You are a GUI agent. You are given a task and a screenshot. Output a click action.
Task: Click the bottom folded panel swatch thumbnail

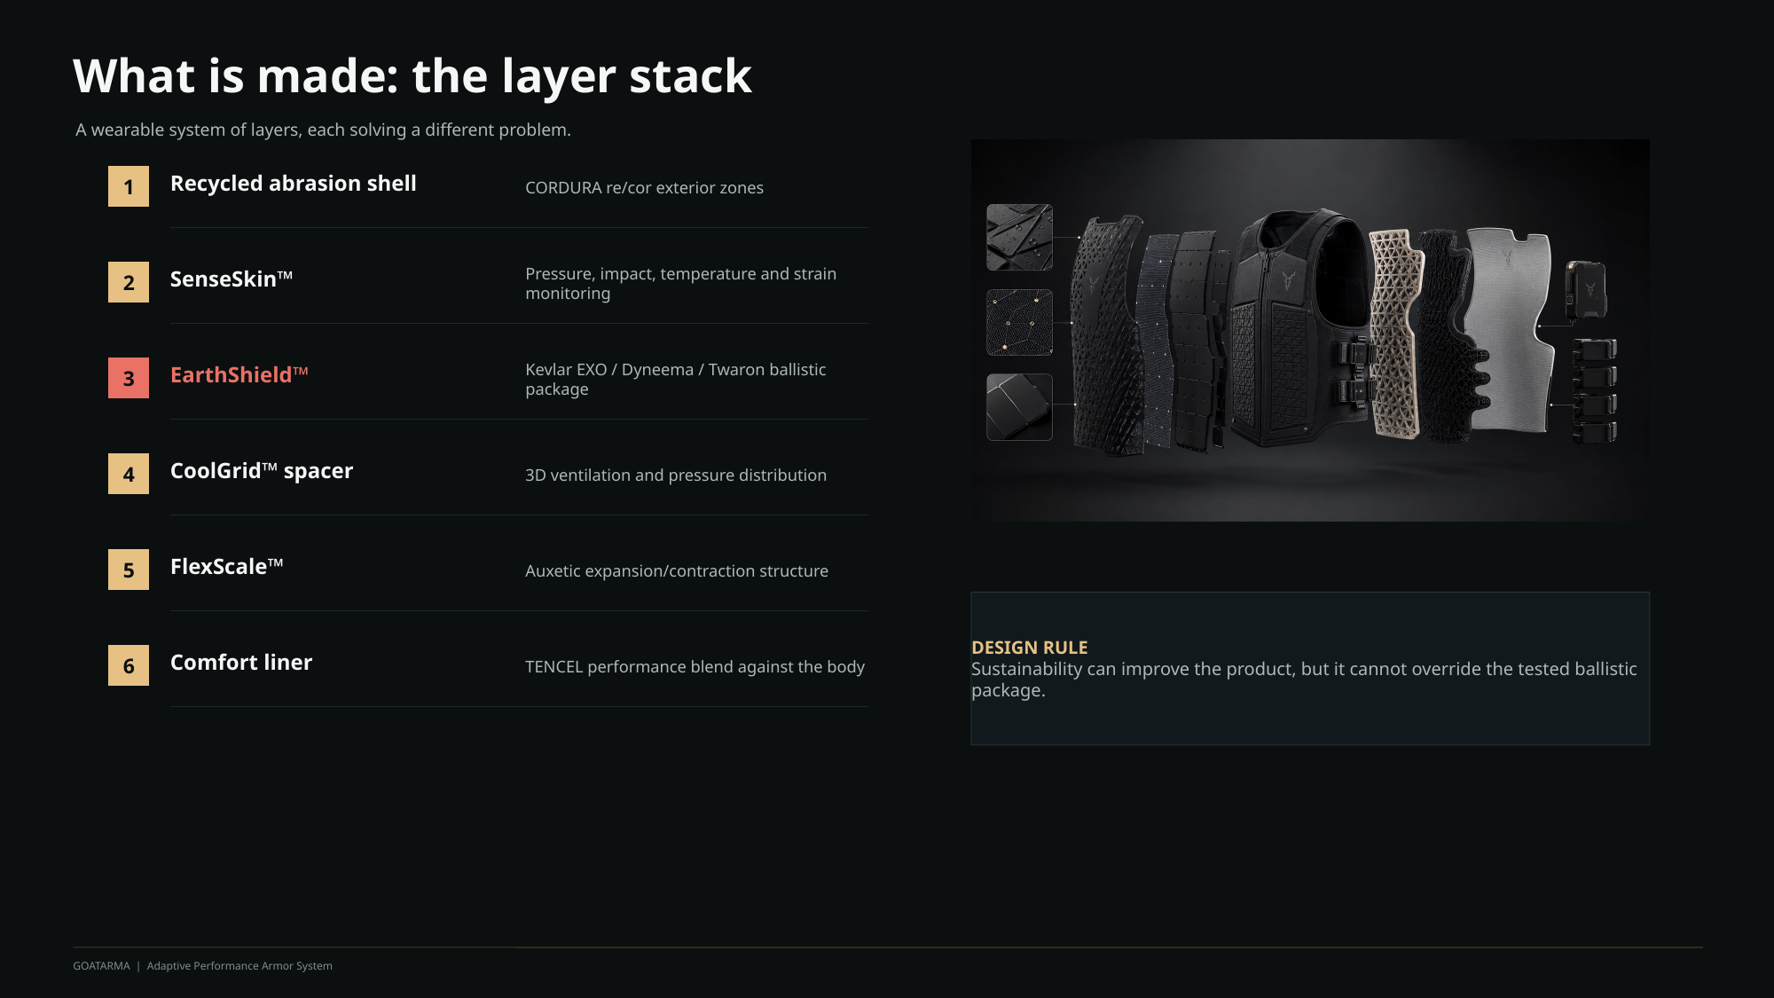click(x=1020, y=407)
